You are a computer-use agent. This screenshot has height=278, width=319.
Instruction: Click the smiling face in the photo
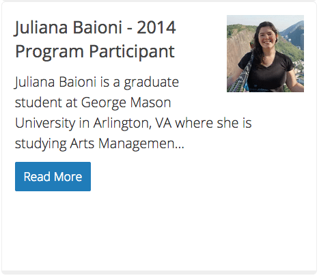[268, 37]
